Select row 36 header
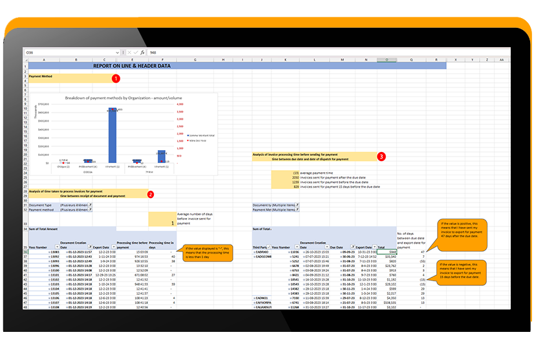Viewport: 534px width, 350px height. (x=26, y=252)
